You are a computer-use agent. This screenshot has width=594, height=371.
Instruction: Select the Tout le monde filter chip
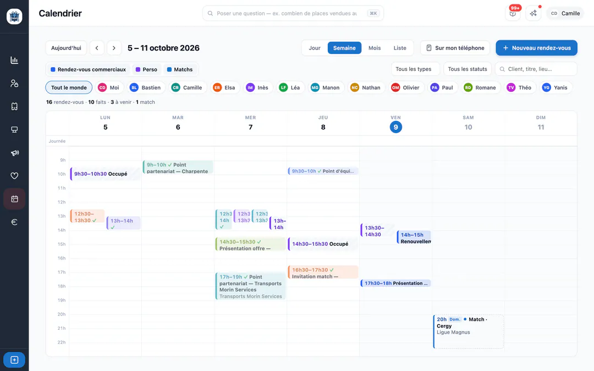69,87
